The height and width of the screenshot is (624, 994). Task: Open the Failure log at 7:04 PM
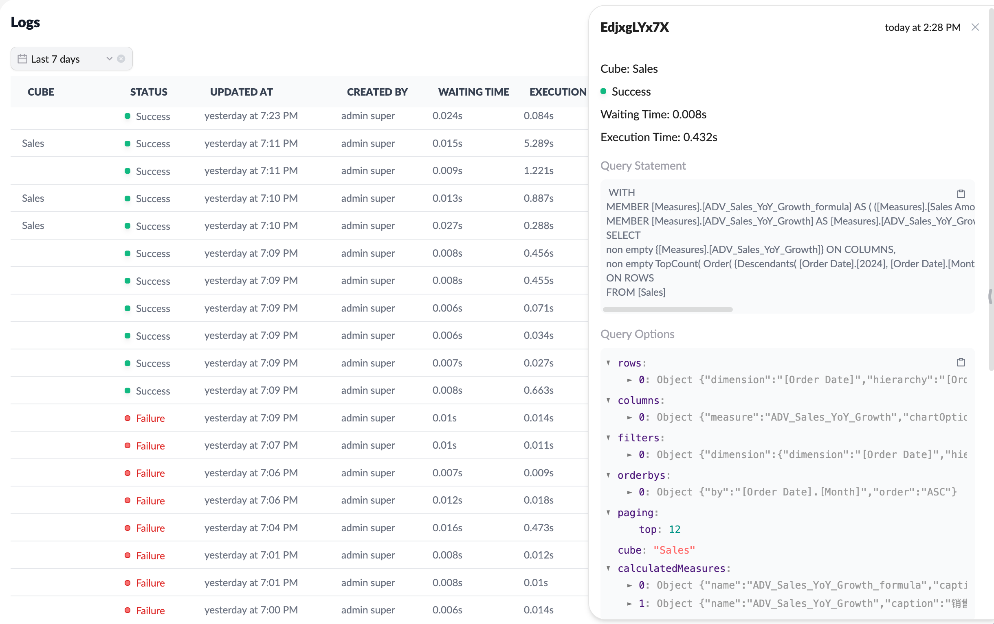251,528
